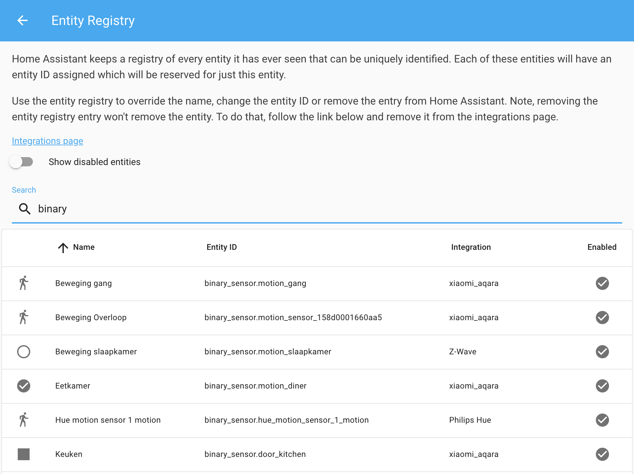
Task: Sort the list by Integration column
Action: click(x=471, y=247)
